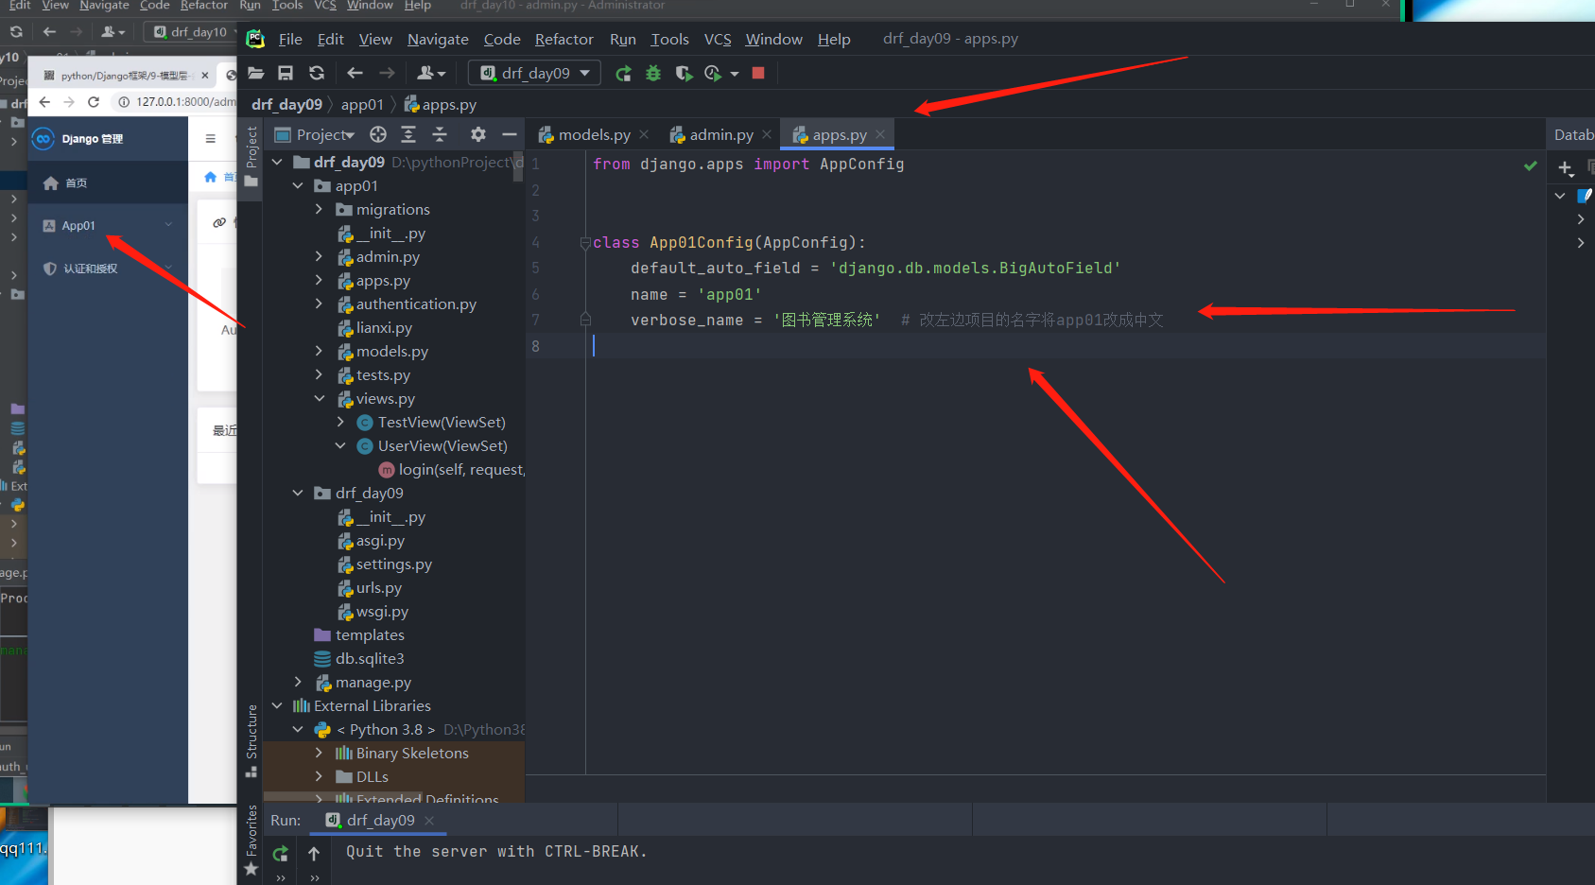Select db.sqlite3 in project tree
Image resolution: width=1595 pixels, height=885 pixels.
pyautogui.click(x=369, y=659)
